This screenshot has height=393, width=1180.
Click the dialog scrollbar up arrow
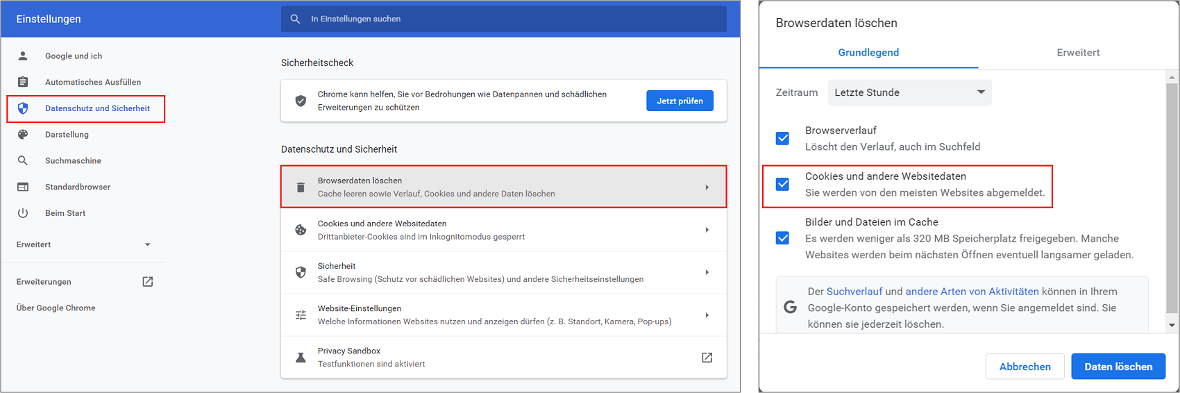[1172, 77]
